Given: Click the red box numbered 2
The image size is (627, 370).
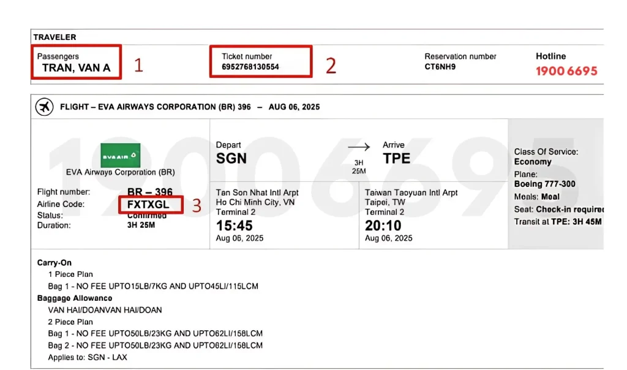Looking at the screenshot, I should point(261,61).
